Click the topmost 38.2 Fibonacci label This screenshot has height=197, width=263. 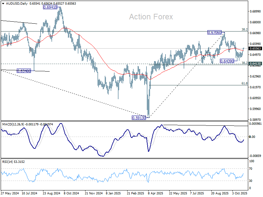click(244, 29)
